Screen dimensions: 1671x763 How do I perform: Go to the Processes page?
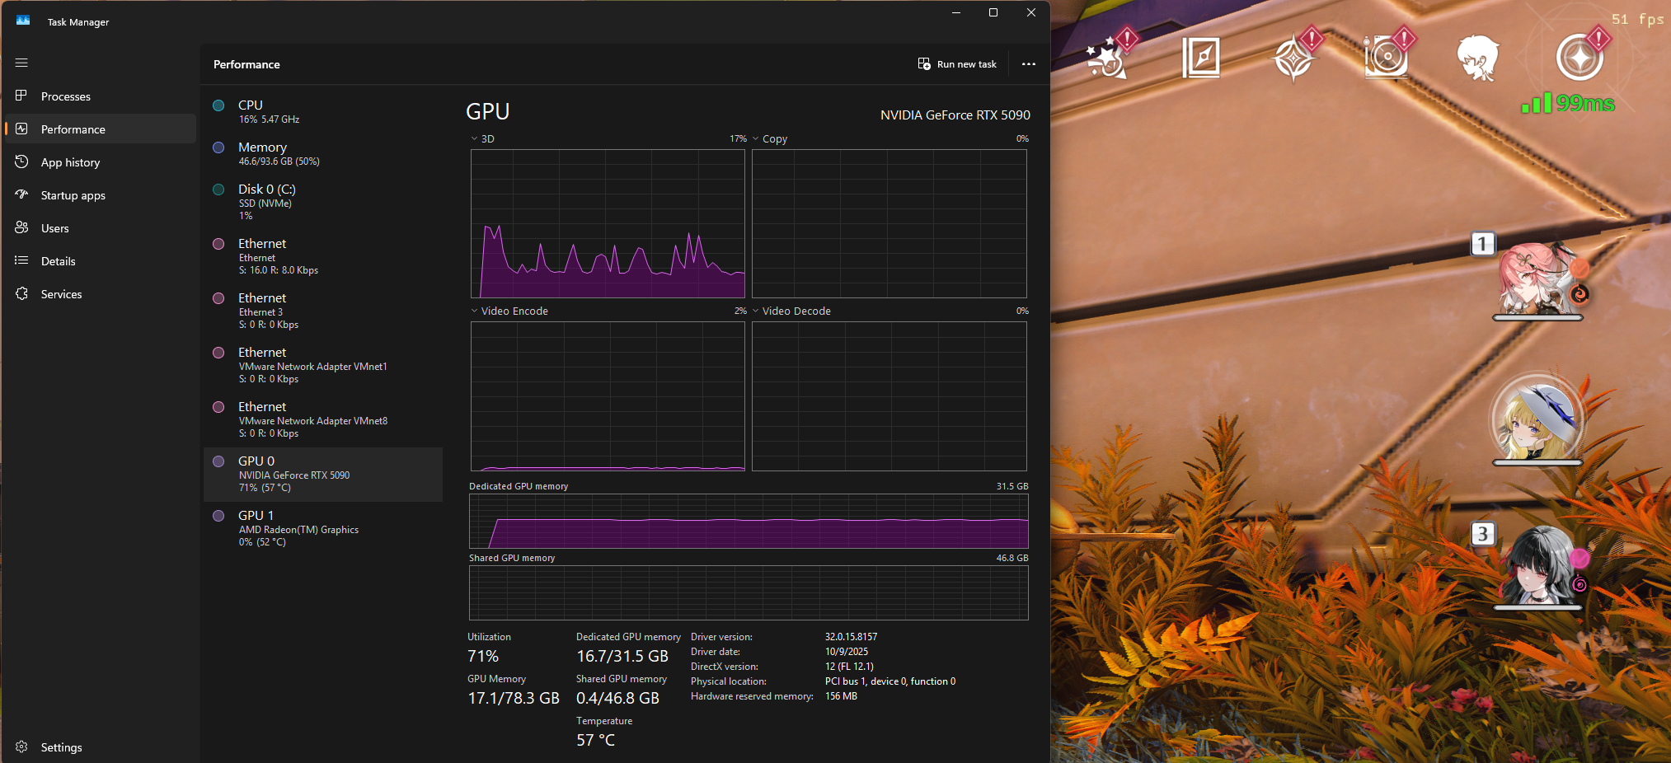pos(101,96)
